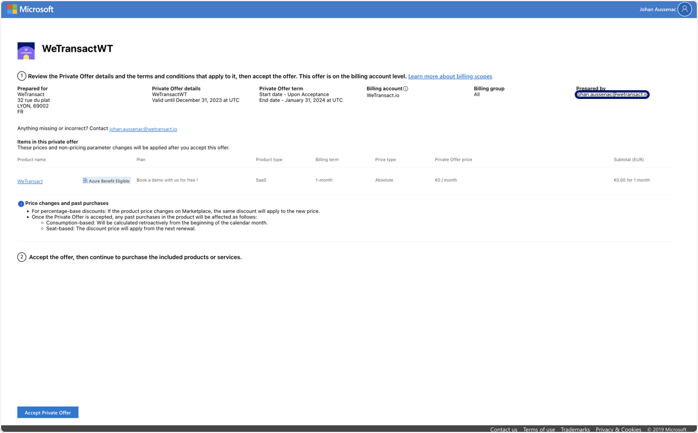This screenshot has width=698, height=433.
Task: Click the €0.00 for 1 month subtotal
Action: (x=632, y=180)
